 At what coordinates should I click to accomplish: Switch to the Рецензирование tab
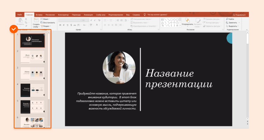(x=116, y=15)
